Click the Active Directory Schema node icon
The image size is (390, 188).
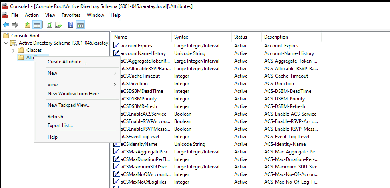[13, 43]
